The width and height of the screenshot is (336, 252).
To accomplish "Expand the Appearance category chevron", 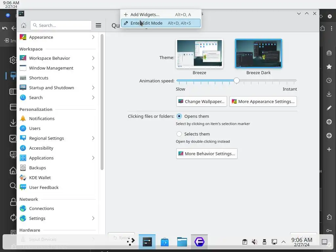I will 93,37.
